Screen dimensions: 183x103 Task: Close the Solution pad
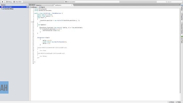[x=27, y=5]
